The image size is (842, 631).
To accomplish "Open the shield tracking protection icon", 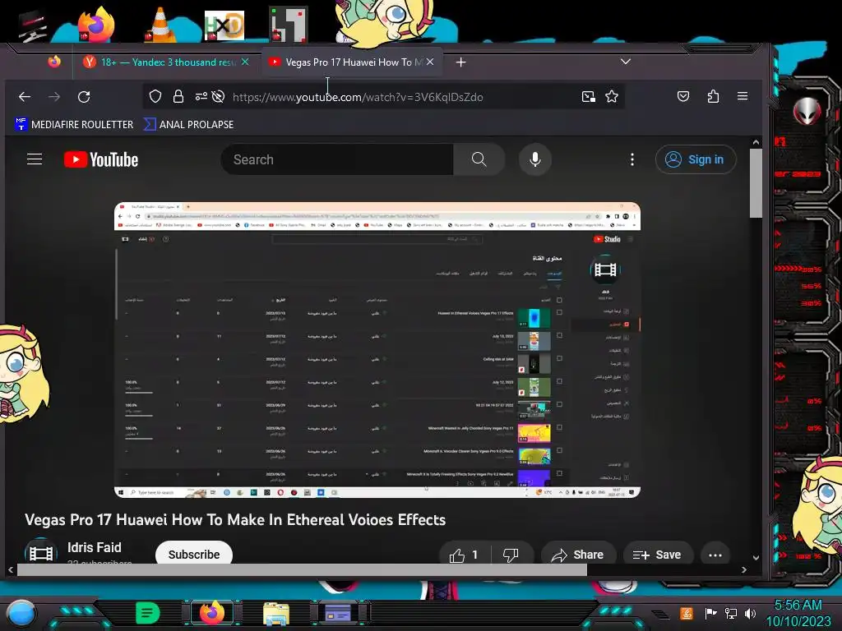I will 155,97.
